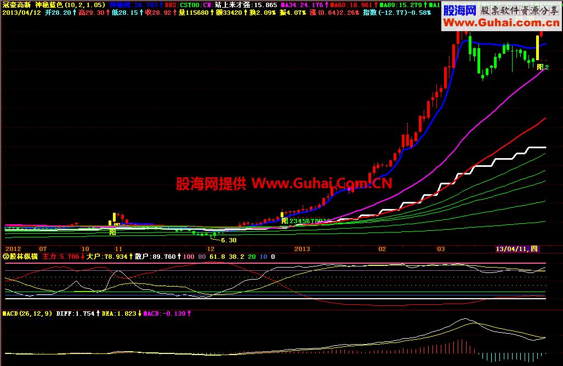Click the ② icon before 股林纵横 label

point(5,256)
